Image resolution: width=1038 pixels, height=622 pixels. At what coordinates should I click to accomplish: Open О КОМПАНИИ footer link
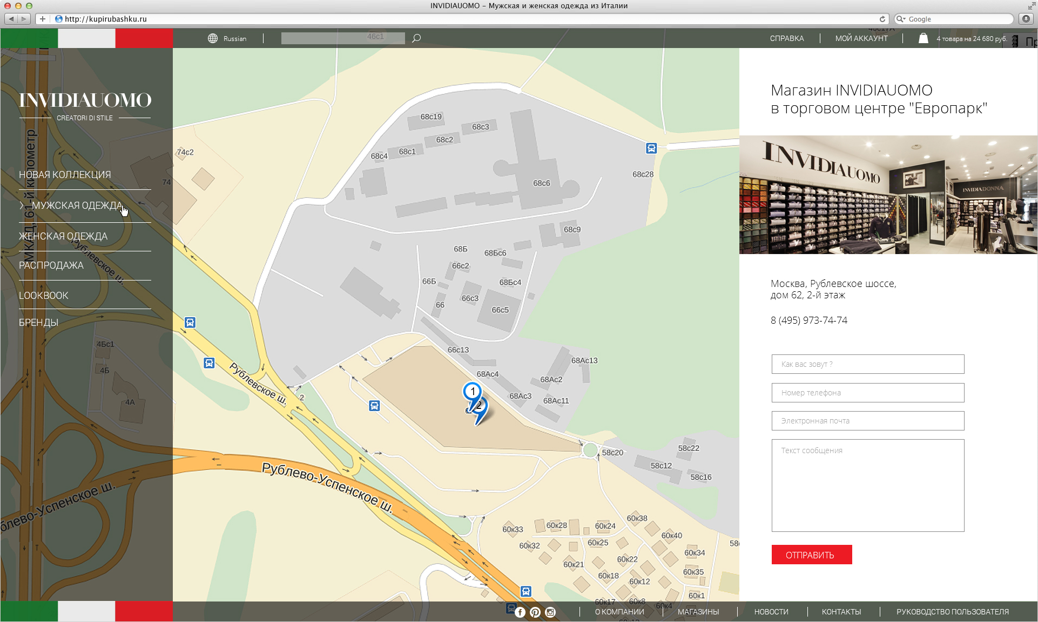coord(619,612)
